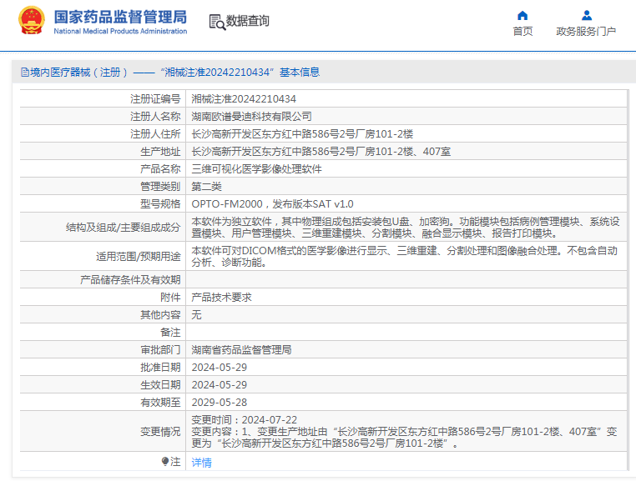The width and height of the screenshot is (636, 481).
Task: Click the 产品储存条件及有效期 label
Action: (x=130, y=280)
